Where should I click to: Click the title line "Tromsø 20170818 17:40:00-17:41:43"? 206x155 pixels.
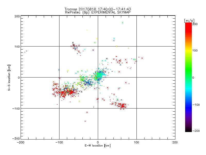pos(98,9)
